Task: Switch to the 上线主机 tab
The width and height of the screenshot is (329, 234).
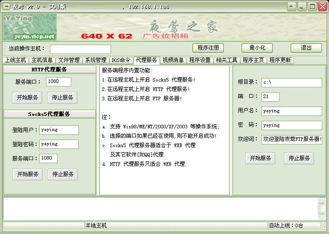Action: (16, 60)
